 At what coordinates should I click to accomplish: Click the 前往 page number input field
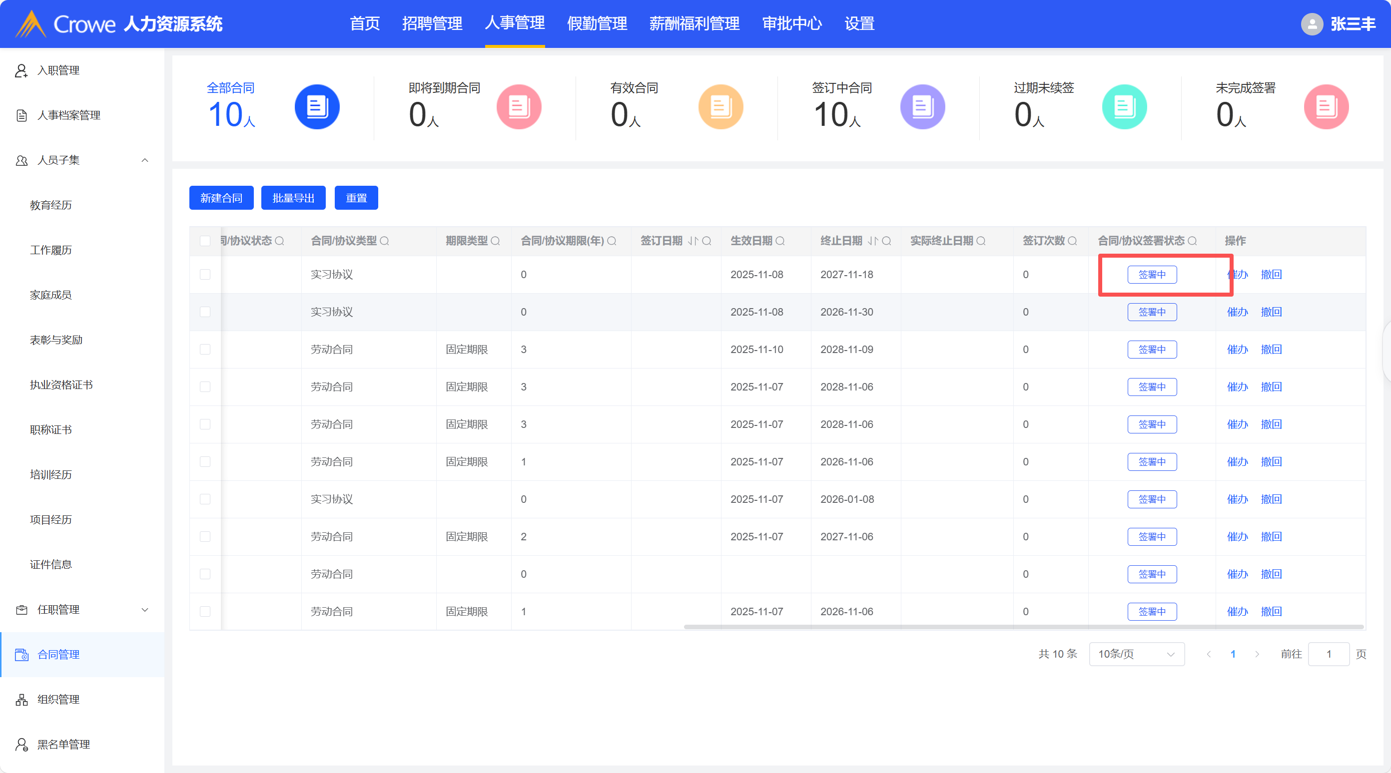1329,654
